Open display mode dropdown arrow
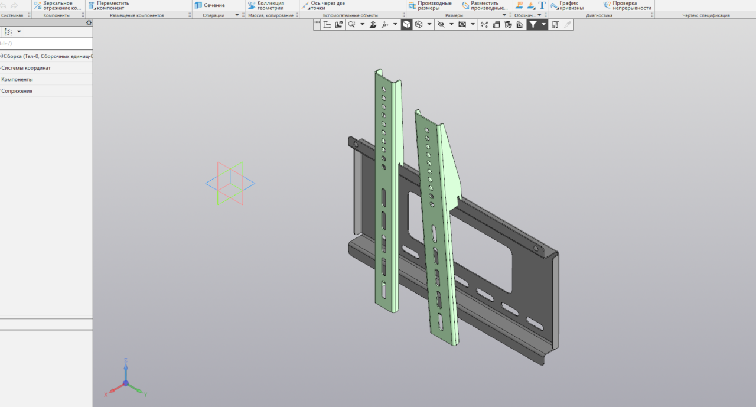 coord(429,24)
